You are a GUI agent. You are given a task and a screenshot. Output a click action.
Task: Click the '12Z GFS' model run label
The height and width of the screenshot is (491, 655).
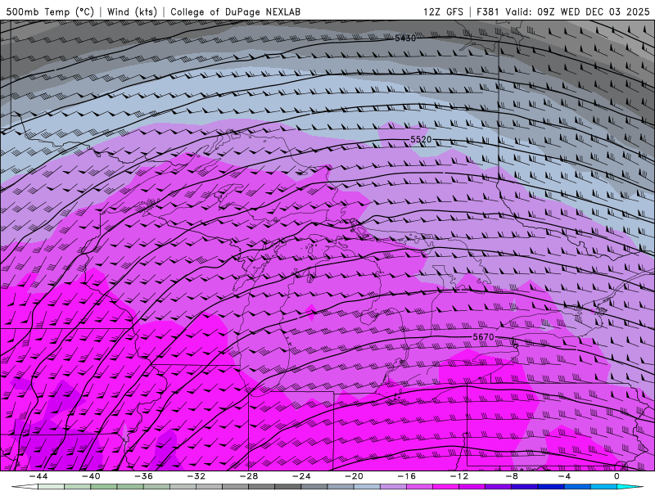click(443, 12)
